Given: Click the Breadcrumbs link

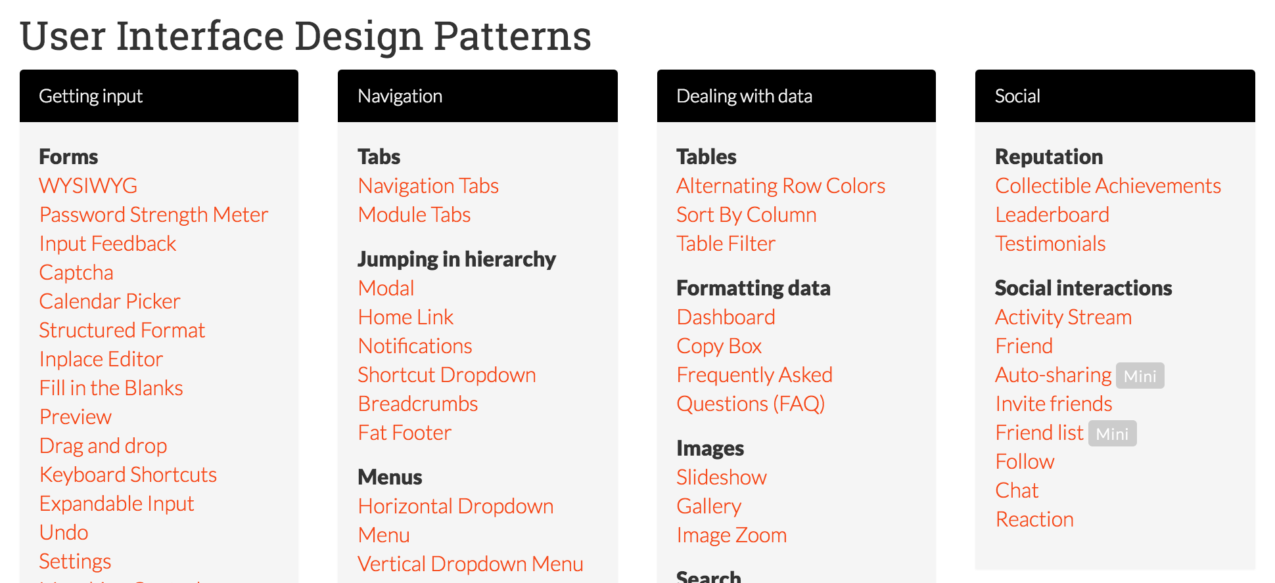Looking at the screenshot, I should (417, 404).
